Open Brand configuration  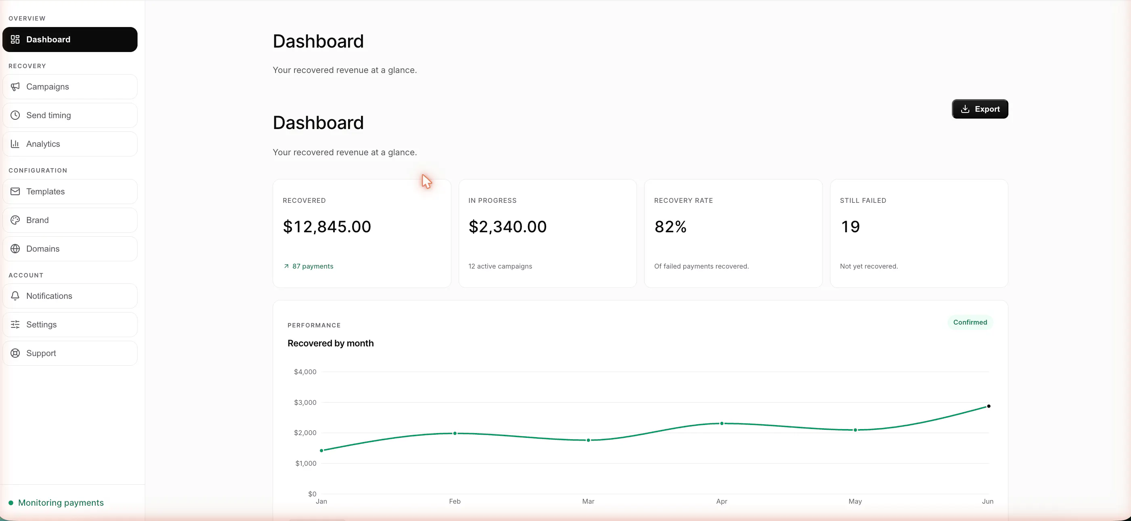[70, 220]
